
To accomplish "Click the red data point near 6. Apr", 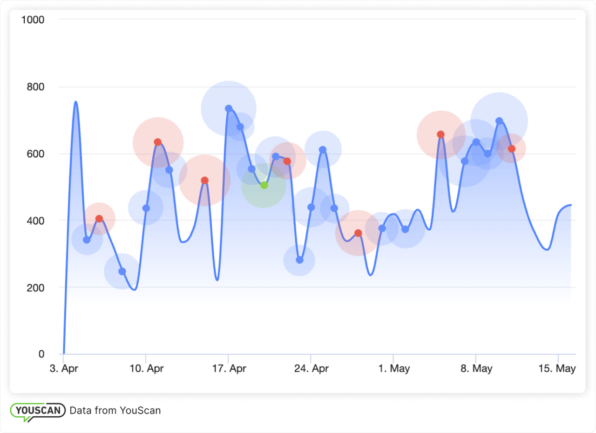I will point(99,219).
